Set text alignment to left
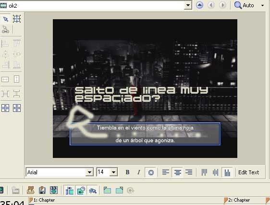 coord(166,172)
